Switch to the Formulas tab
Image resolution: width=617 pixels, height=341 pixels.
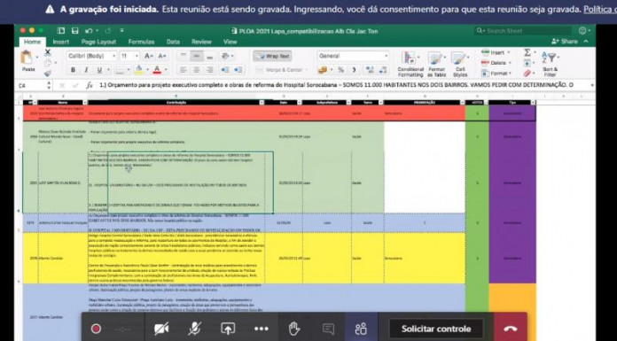(x=141, y=42)
